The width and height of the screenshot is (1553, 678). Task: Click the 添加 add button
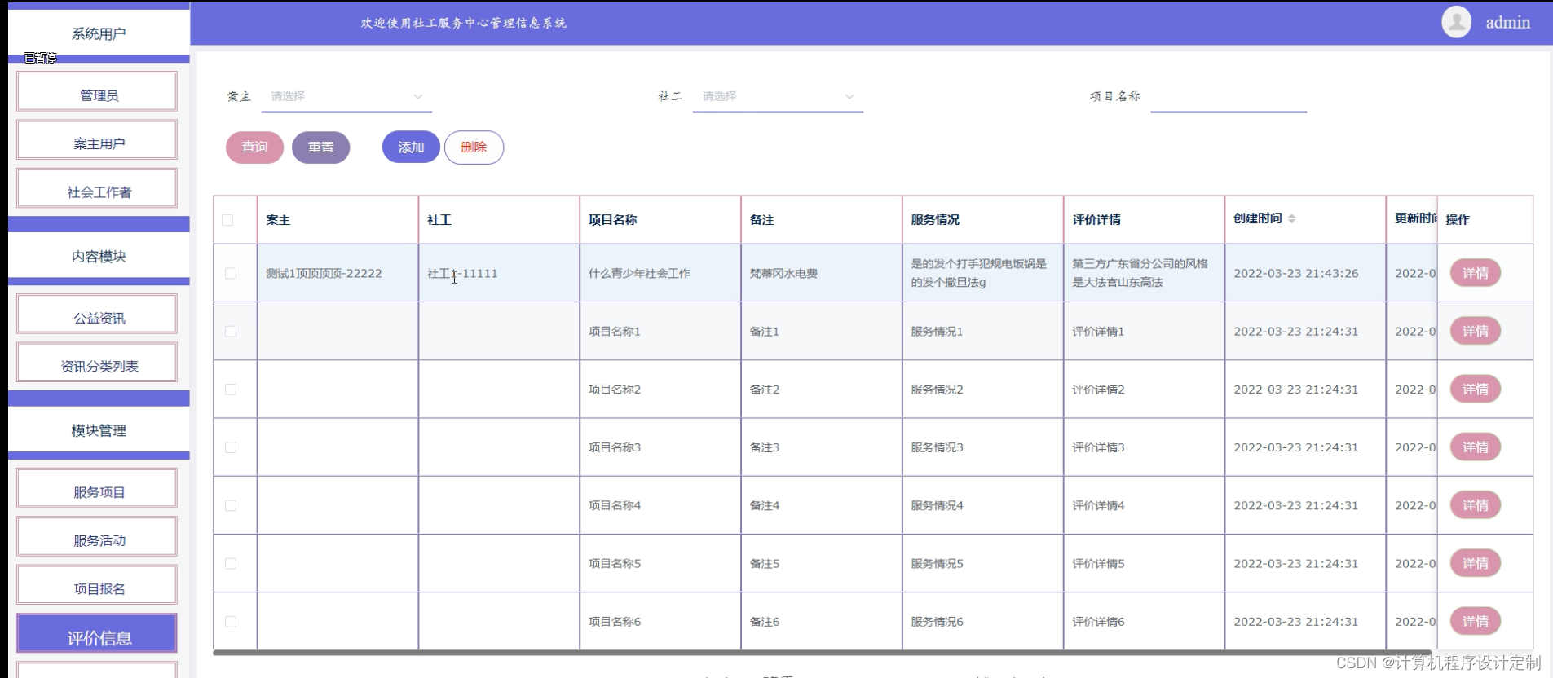tap(411, 147)
